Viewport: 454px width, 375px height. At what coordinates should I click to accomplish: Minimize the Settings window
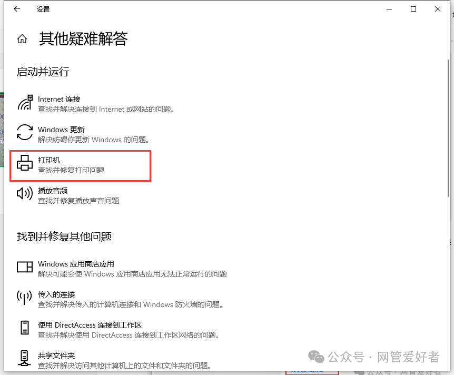[389, 9]
